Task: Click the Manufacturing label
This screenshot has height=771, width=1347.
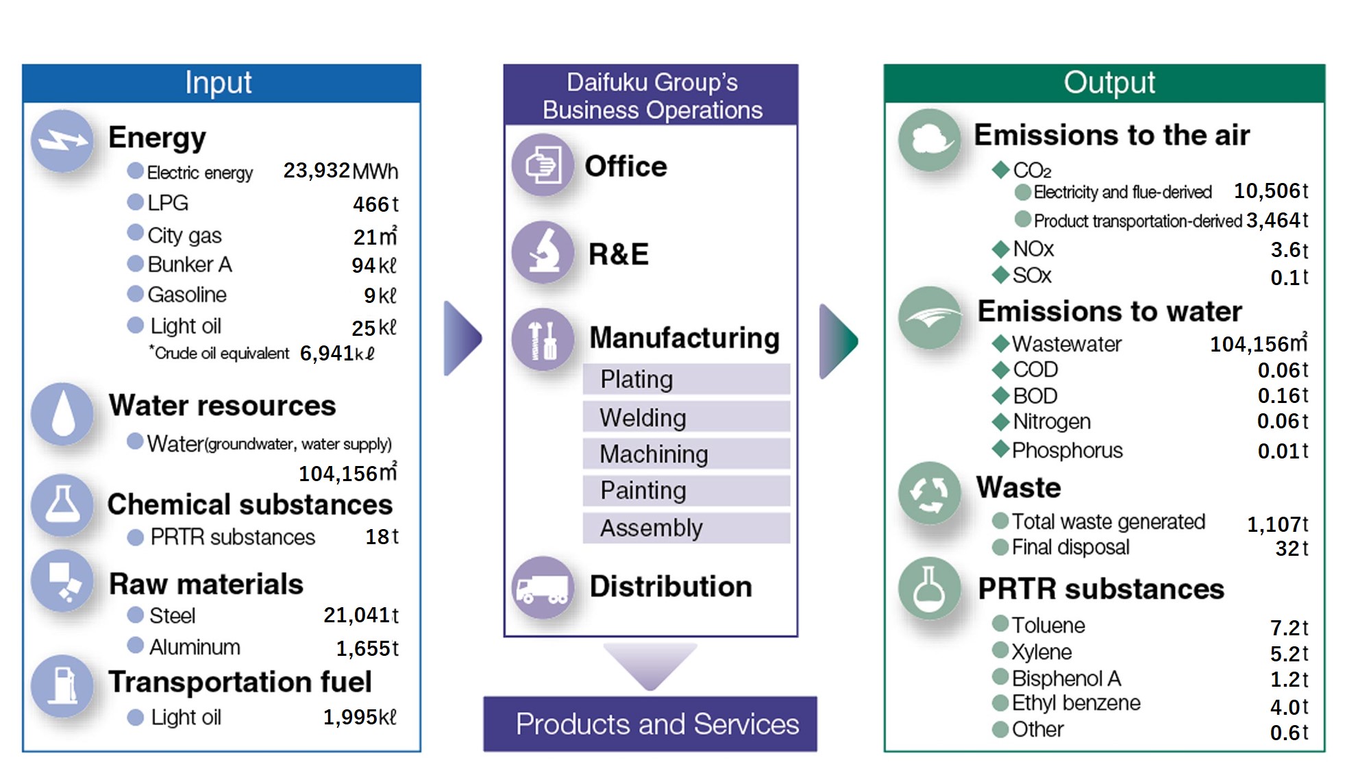Action: point(684,338)
